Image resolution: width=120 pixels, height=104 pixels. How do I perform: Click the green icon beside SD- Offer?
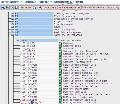61,48
